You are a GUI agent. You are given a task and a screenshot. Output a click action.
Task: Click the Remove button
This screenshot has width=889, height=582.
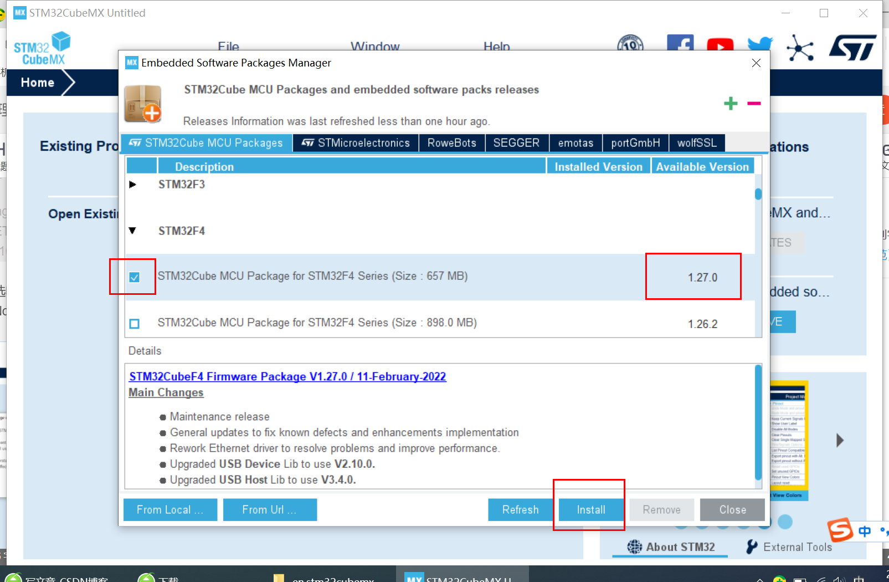click(661, 510)
